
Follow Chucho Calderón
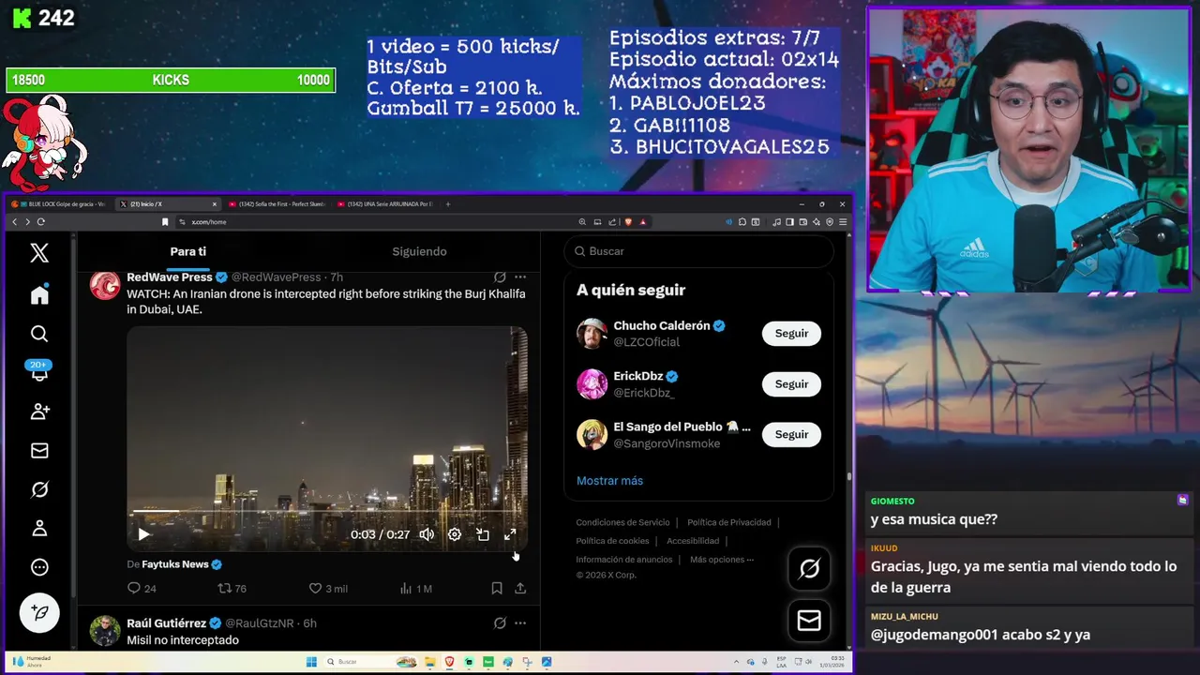[x=791, y=334]
